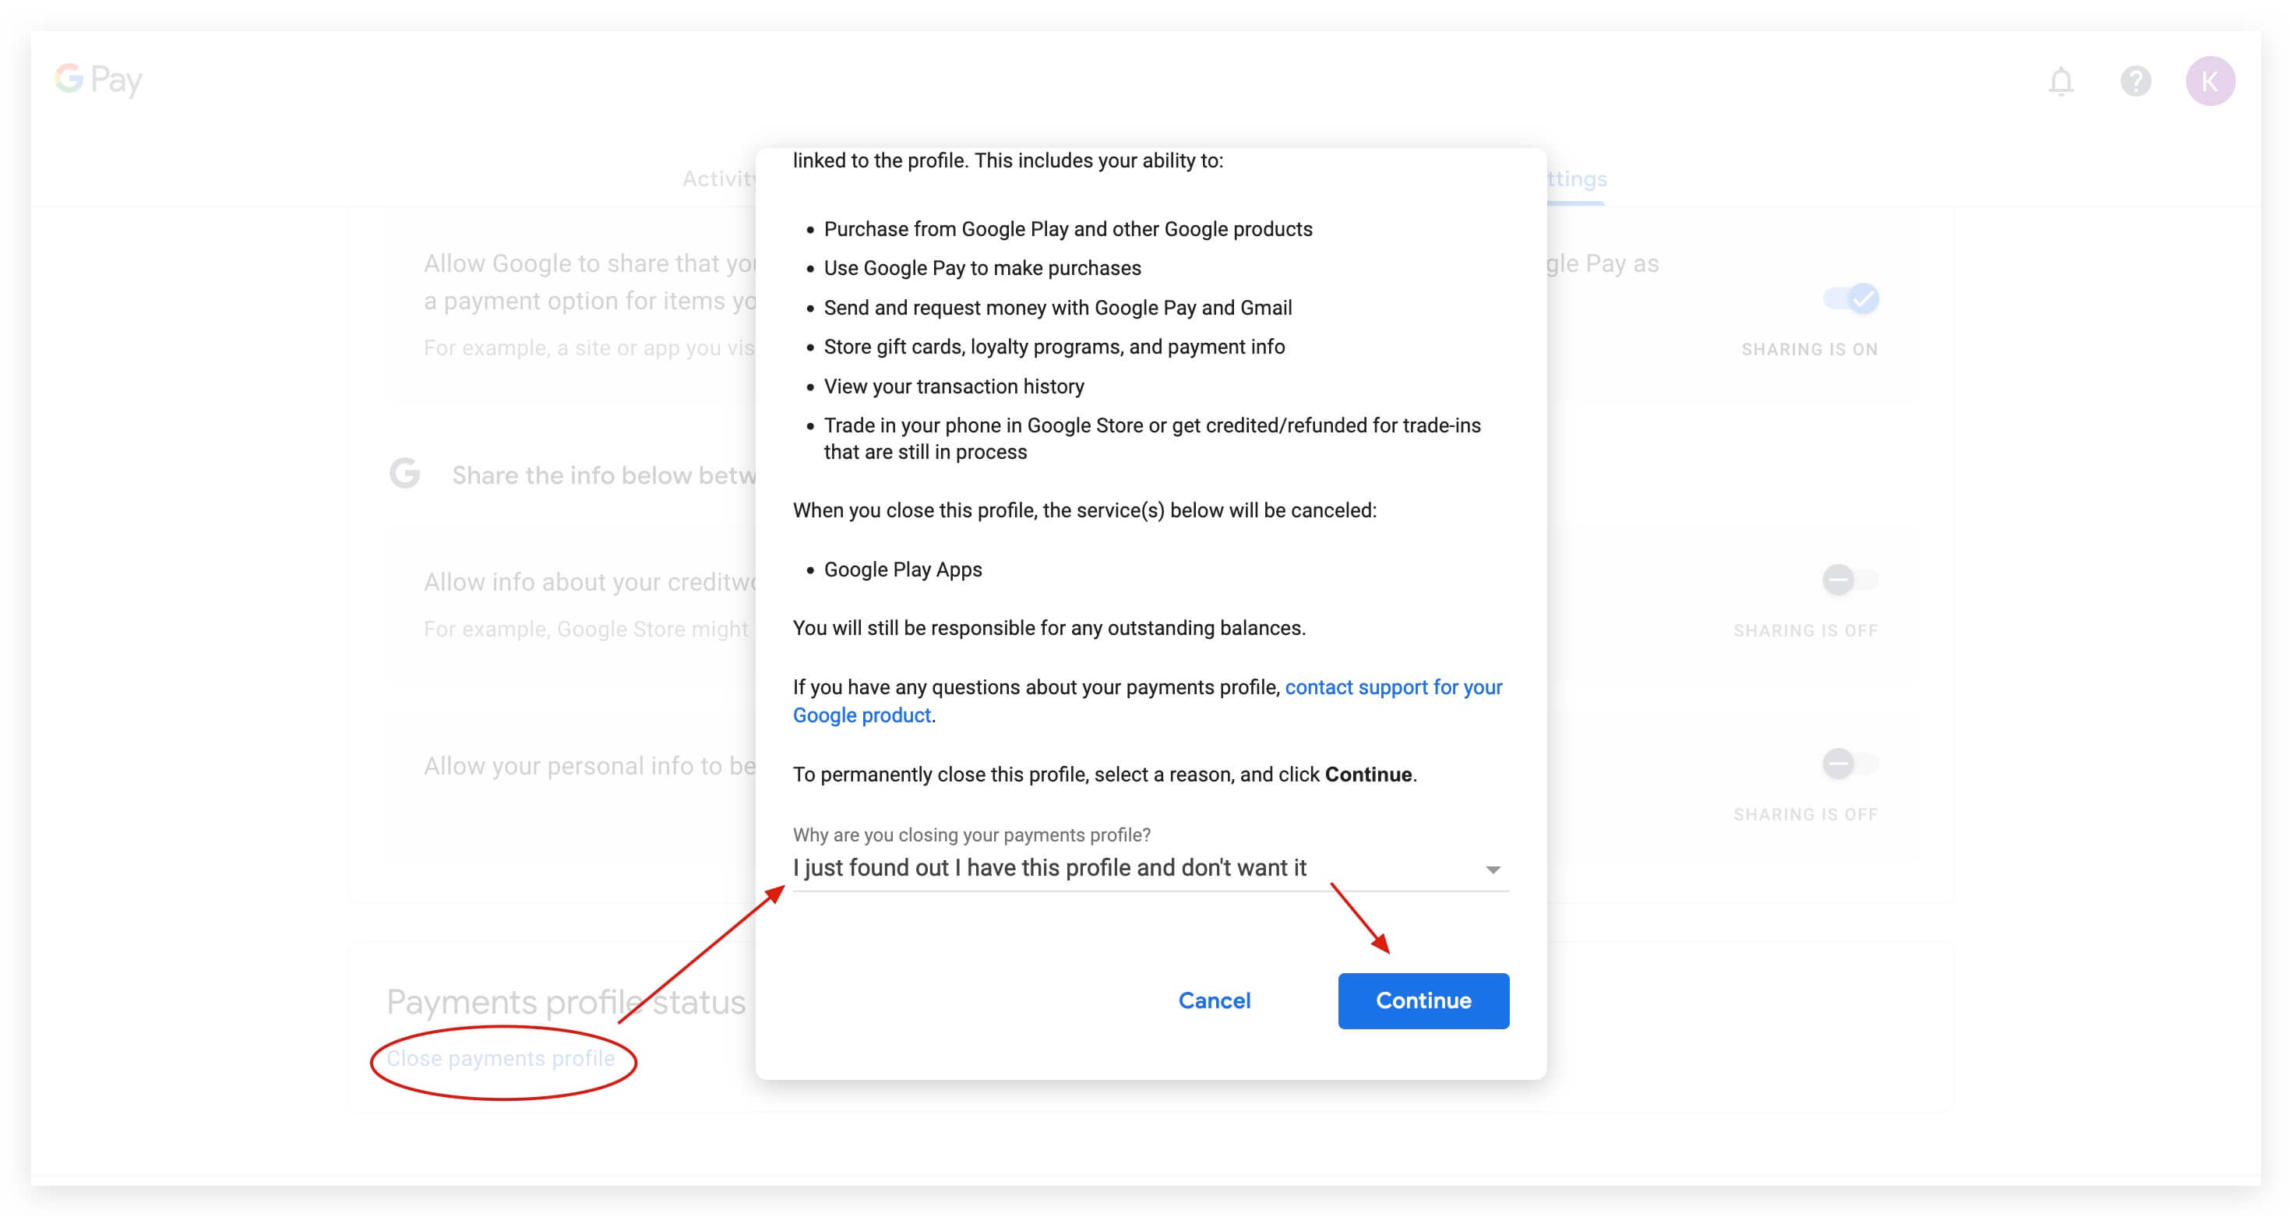Click the Google G icon beside Share the info
The height and width of the screenshot is (1217, 2292).
click(405, 473)
